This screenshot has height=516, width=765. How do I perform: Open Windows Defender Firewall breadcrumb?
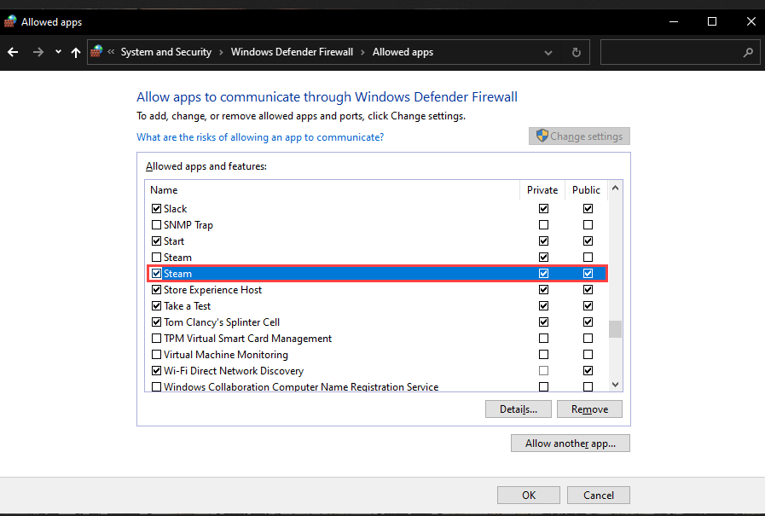coord(292,52)
